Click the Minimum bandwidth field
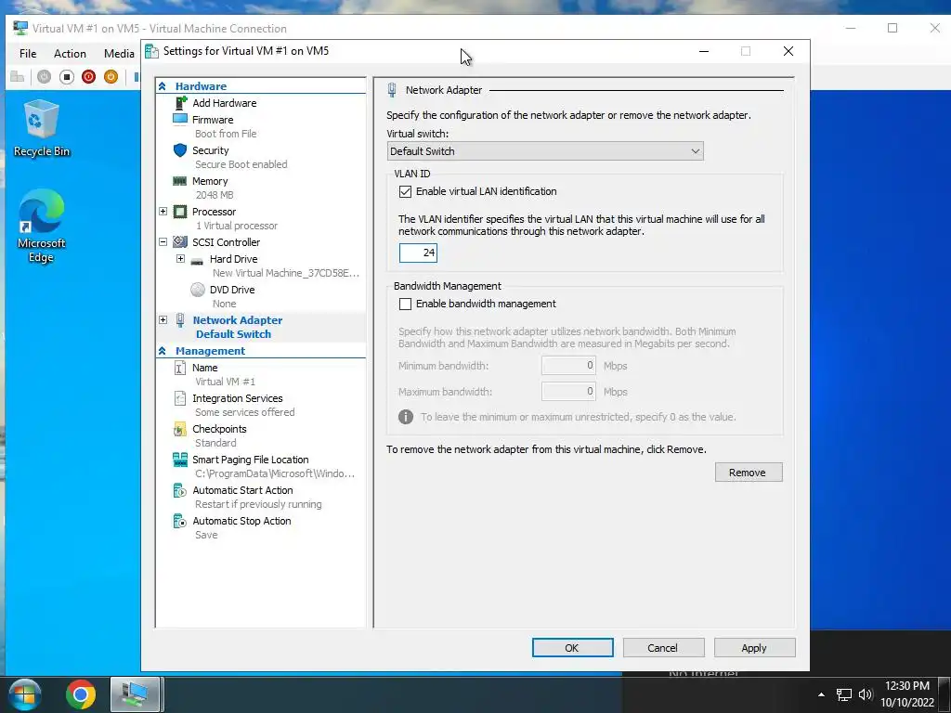This screenshot has width=951, height=713. [x=568, y=366]
